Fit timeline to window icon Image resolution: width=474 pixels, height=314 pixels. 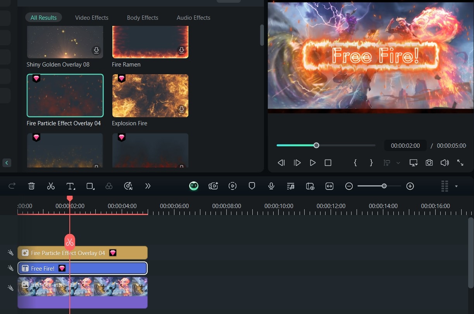[x=329, y=186]
